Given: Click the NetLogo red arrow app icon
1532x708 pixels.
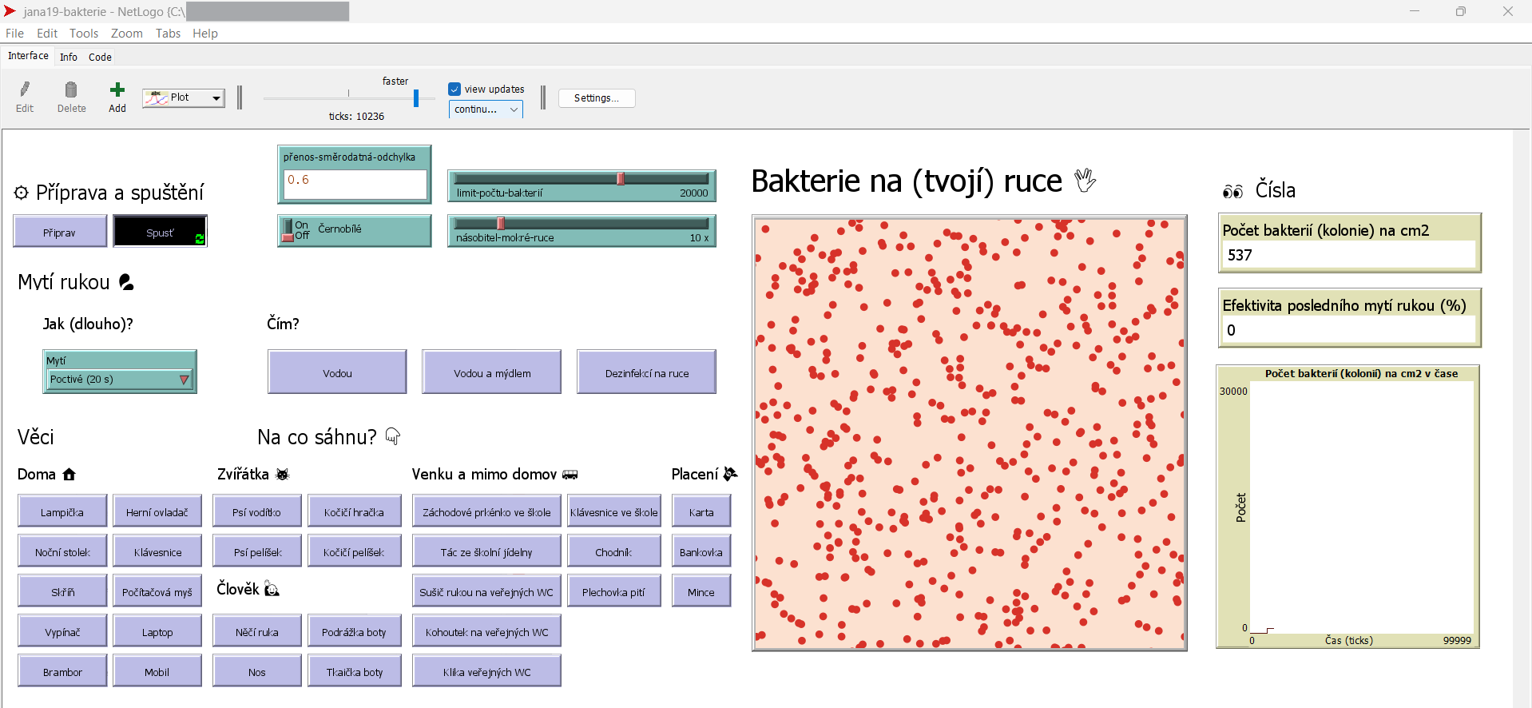Looking at the screenshot, I should click(x=10, y=11).
